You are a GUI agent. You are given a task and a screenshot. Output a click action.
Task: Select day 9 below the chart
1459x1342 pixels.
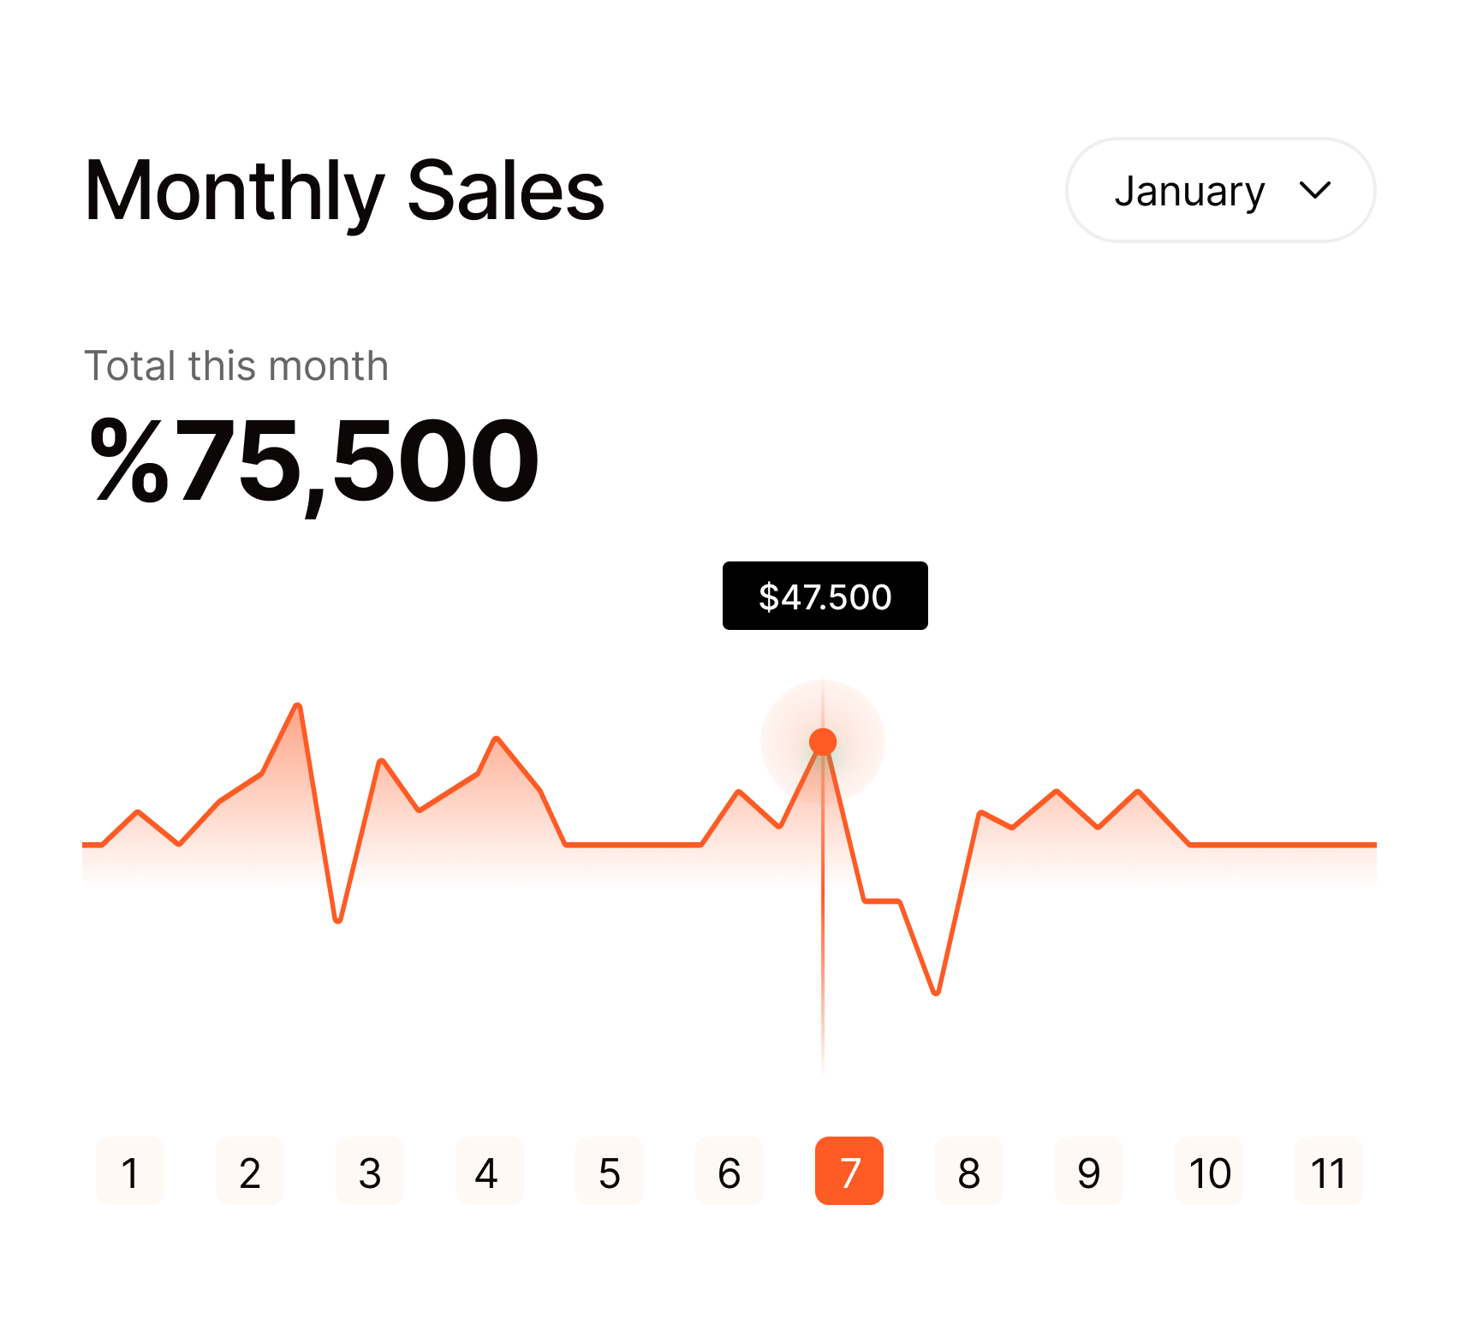coord(1089,1171)
